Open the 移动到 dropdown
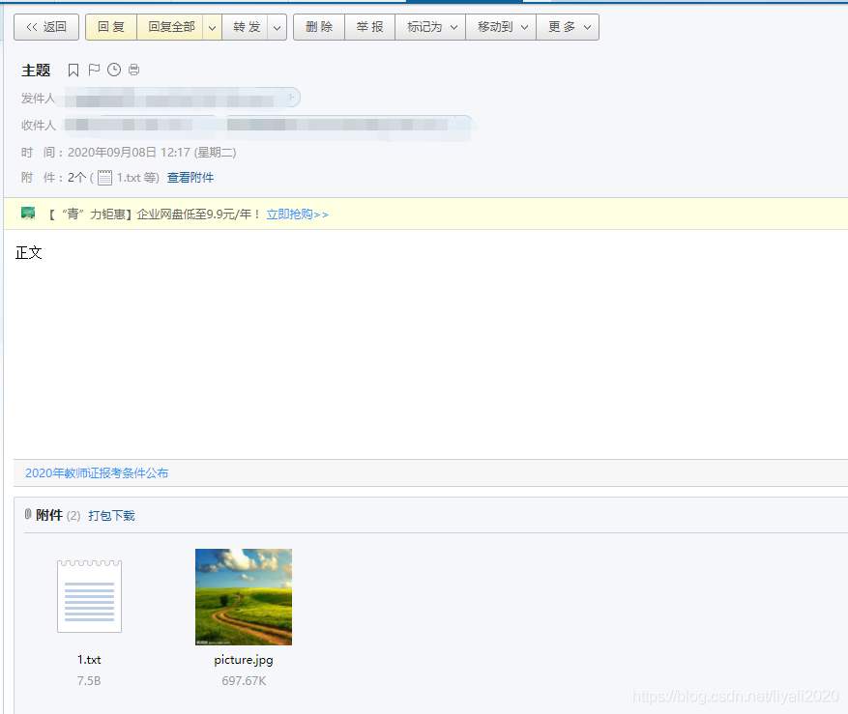 coord(525,27)
